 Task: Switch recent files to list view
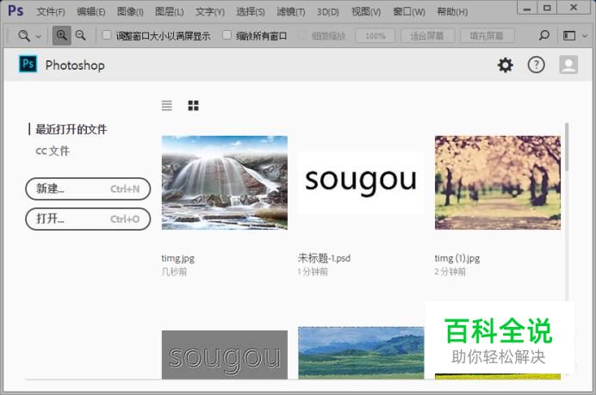[x=167, y=105]
